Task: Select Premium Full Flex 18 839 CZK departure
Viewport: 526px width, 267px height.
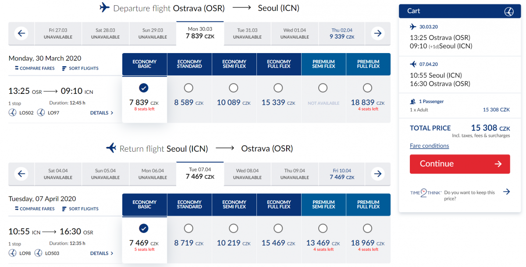Action: 368,88
